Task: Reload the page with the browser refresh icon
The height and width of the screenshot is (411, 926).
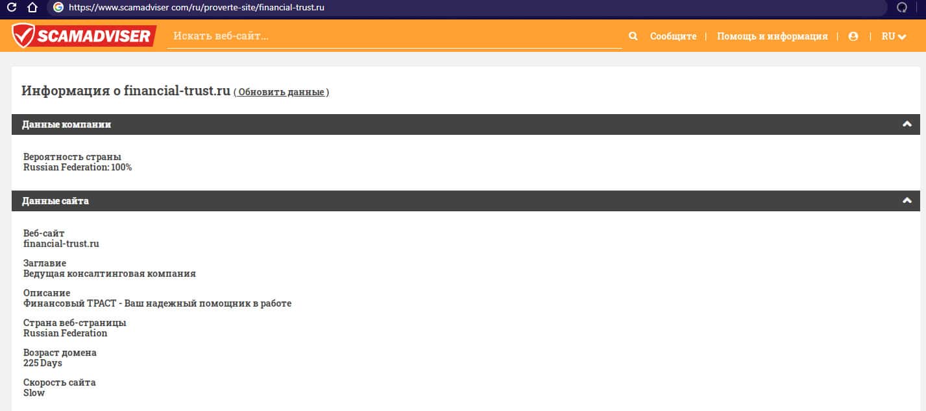Action: click(x=12, y=8)
